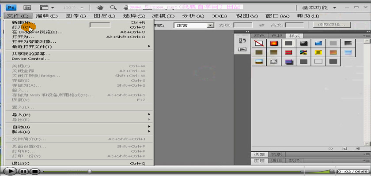Viewport: 371px width, 176px height.
Task: Click the Ps application icon
Action: (x=11, y=7)
